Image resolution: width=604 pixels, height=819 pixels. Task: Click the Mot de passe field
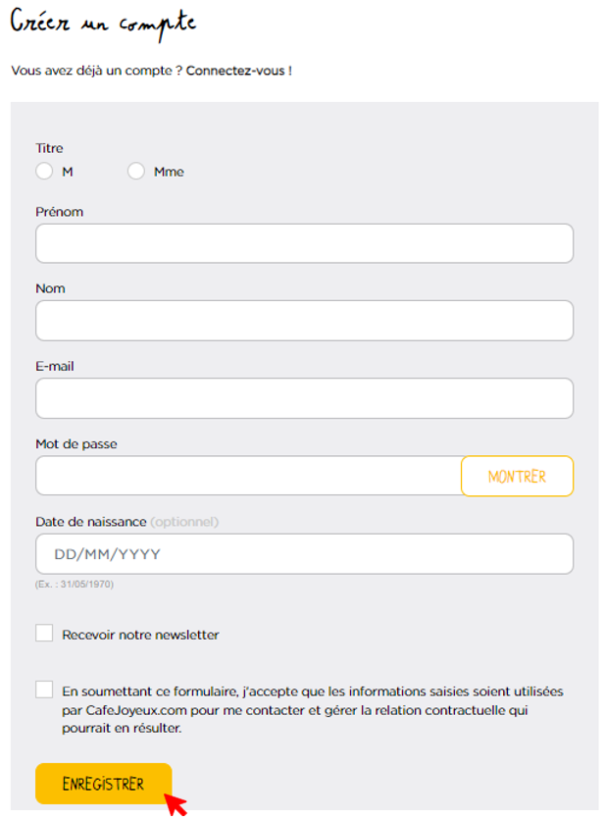pos(248,476)
